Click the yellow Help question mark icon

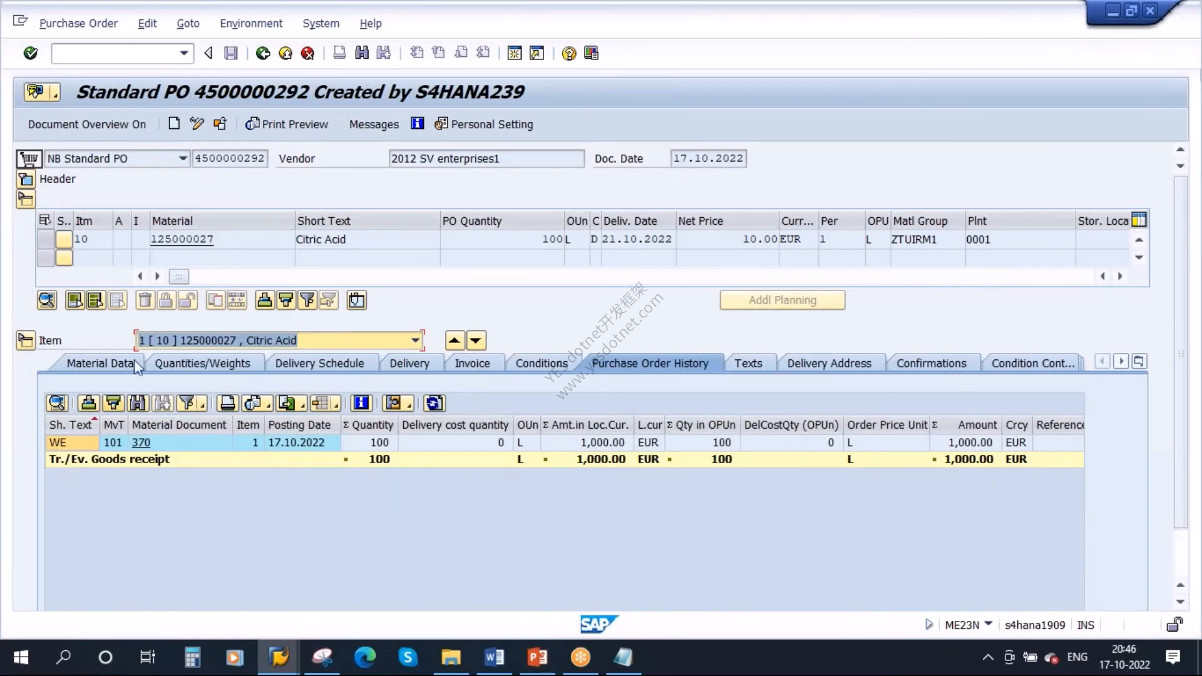click(568, 53)
